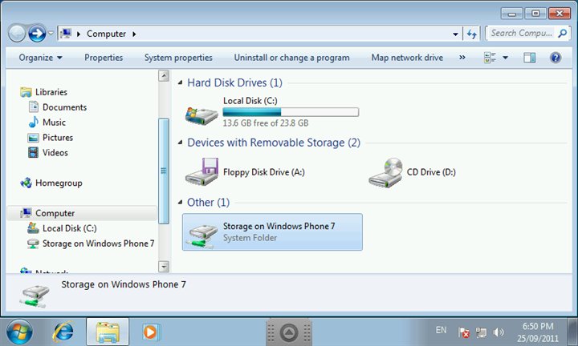Open Music library in navigation pane
Image resolution: width=578 pixels, height=346 pixels.
click(54, 123)
